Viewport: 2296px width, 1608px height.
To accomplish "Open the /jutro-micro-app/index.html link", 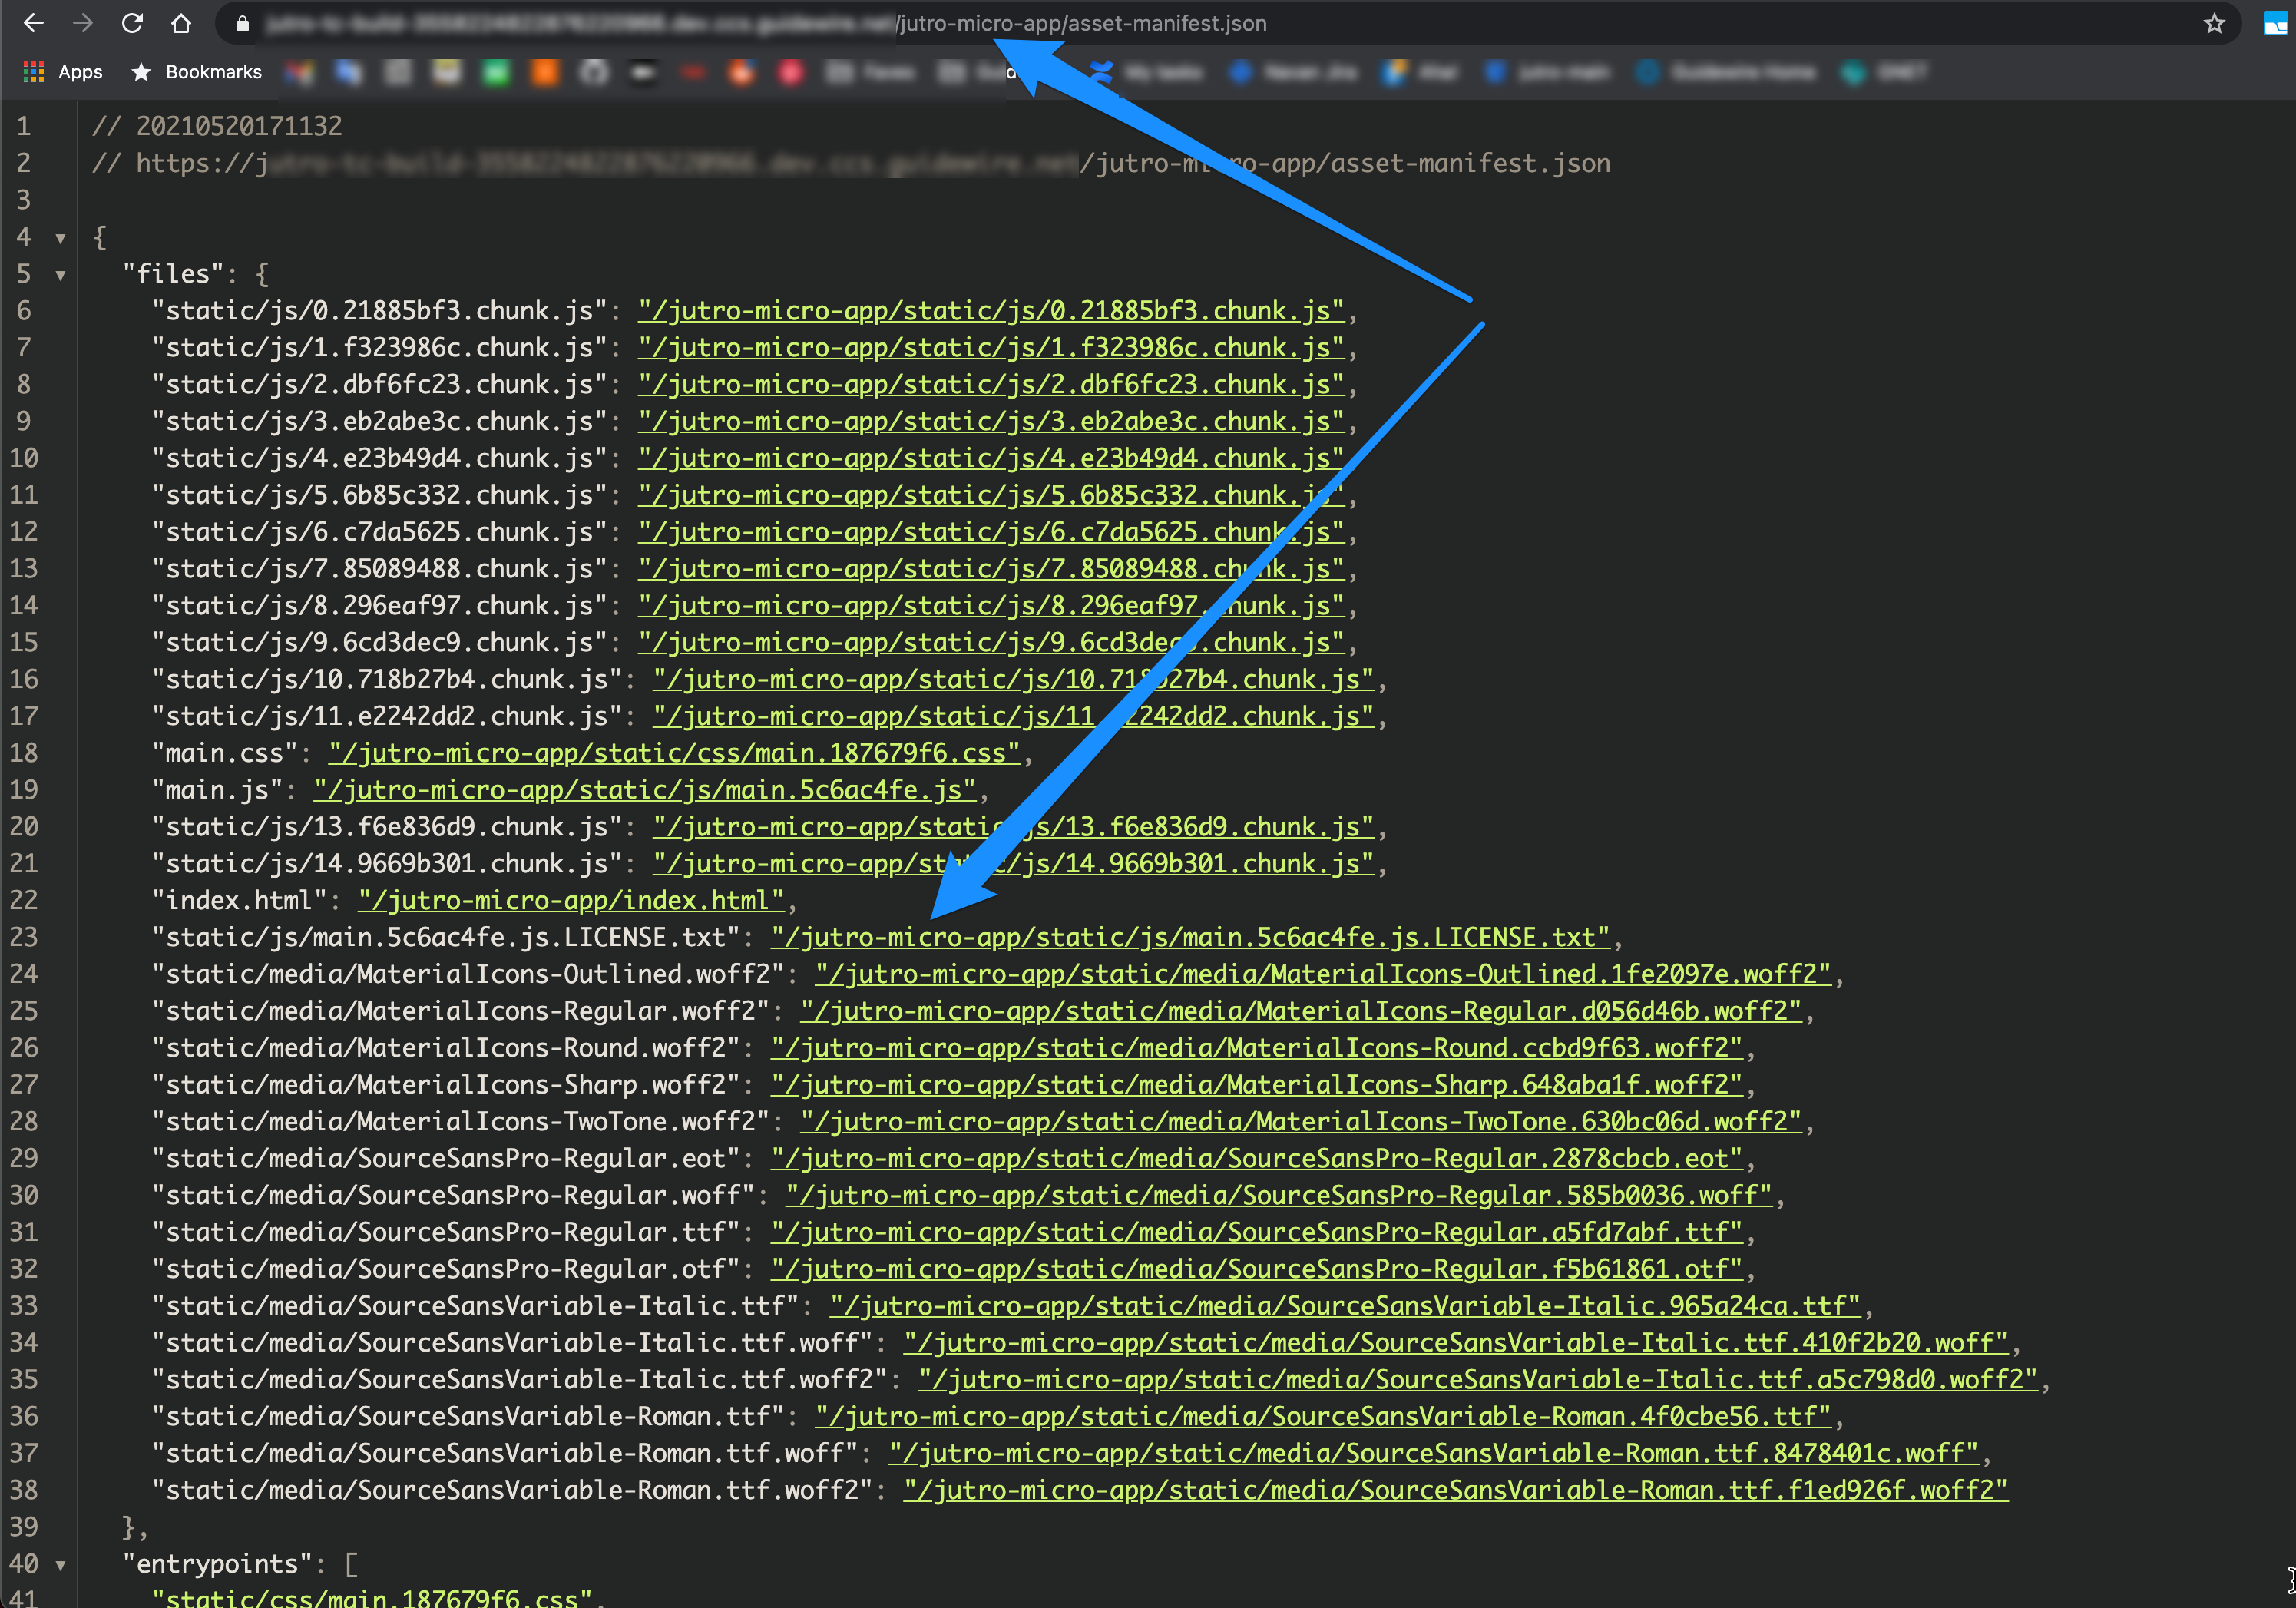I will (x=571, y=901).
